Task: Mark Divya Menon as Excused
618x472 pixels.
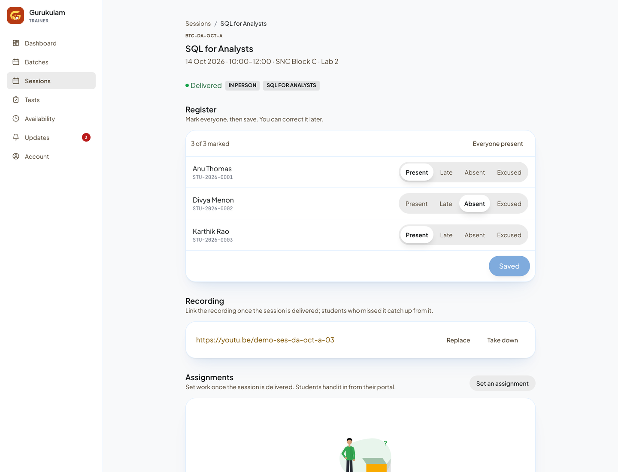Action: [x=509, y=203]
